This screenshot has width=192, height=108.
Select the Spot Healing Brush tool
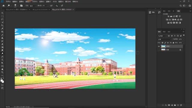point(2,32)
